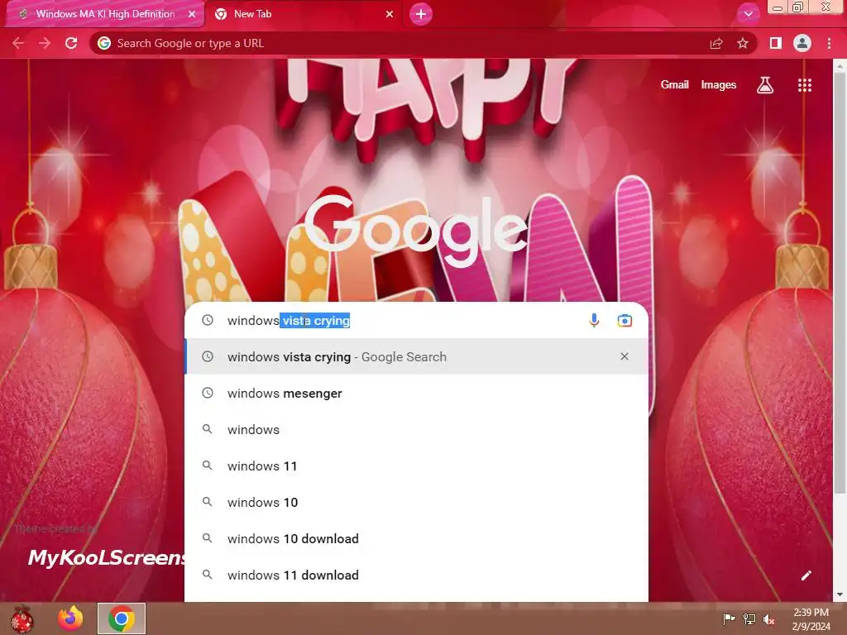The image size is (847, 635).
Task: Go forward using the forward arrow
Action: [45, 43]
